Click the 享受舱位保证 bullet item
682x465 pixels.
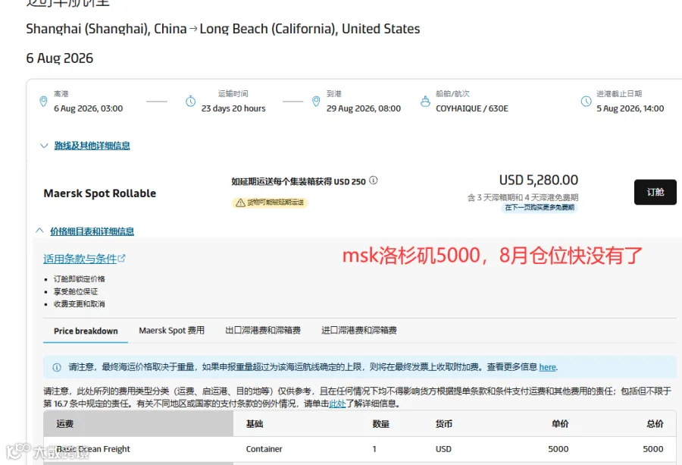[x=76, y=292]
